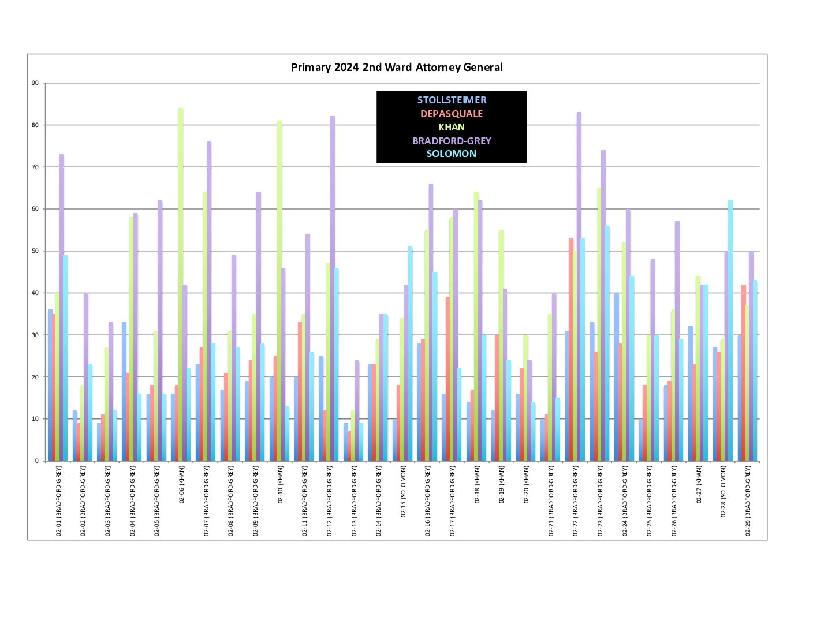Select the 50 value on the vertical axis
Viewport: 813px width, 628px height.
coord(35,251)
